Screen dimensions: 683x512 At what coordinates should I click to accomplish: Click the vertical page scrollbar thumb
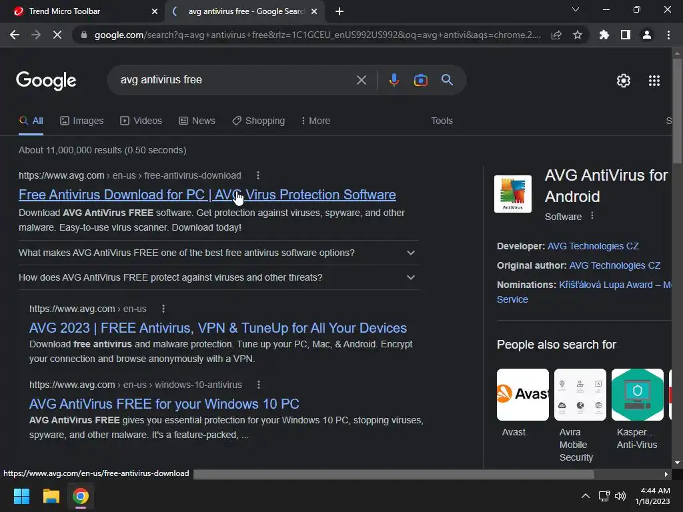pyautogui.click(x=677, y=111)
